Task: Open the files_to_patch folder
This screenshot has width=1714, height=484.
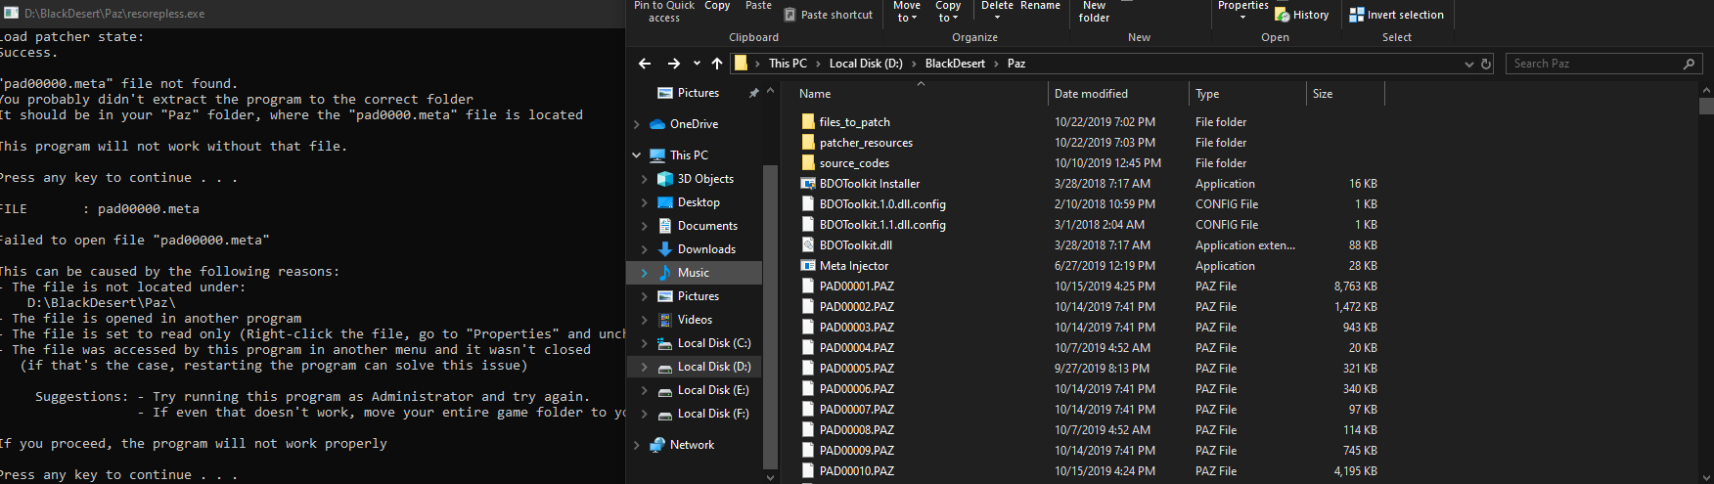Action: [x=854, y=122]
